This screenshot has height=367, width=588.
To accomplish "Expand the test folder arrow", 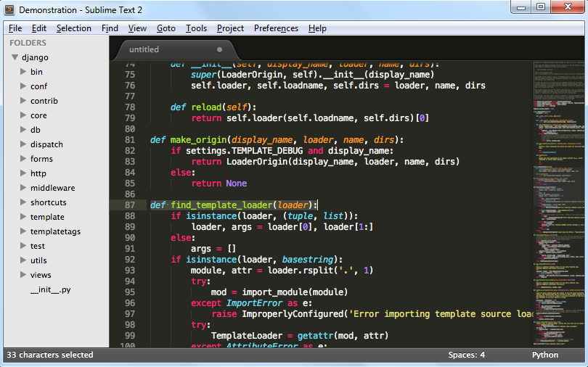I will [x=23, y=246].
